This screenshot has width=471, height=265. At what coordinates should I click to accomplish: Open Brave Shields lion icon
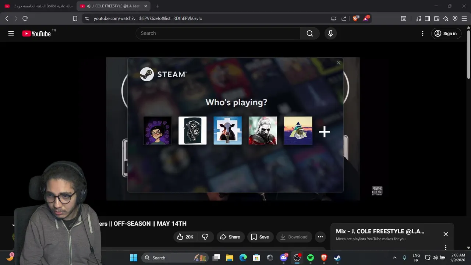[x=355, y=18]
